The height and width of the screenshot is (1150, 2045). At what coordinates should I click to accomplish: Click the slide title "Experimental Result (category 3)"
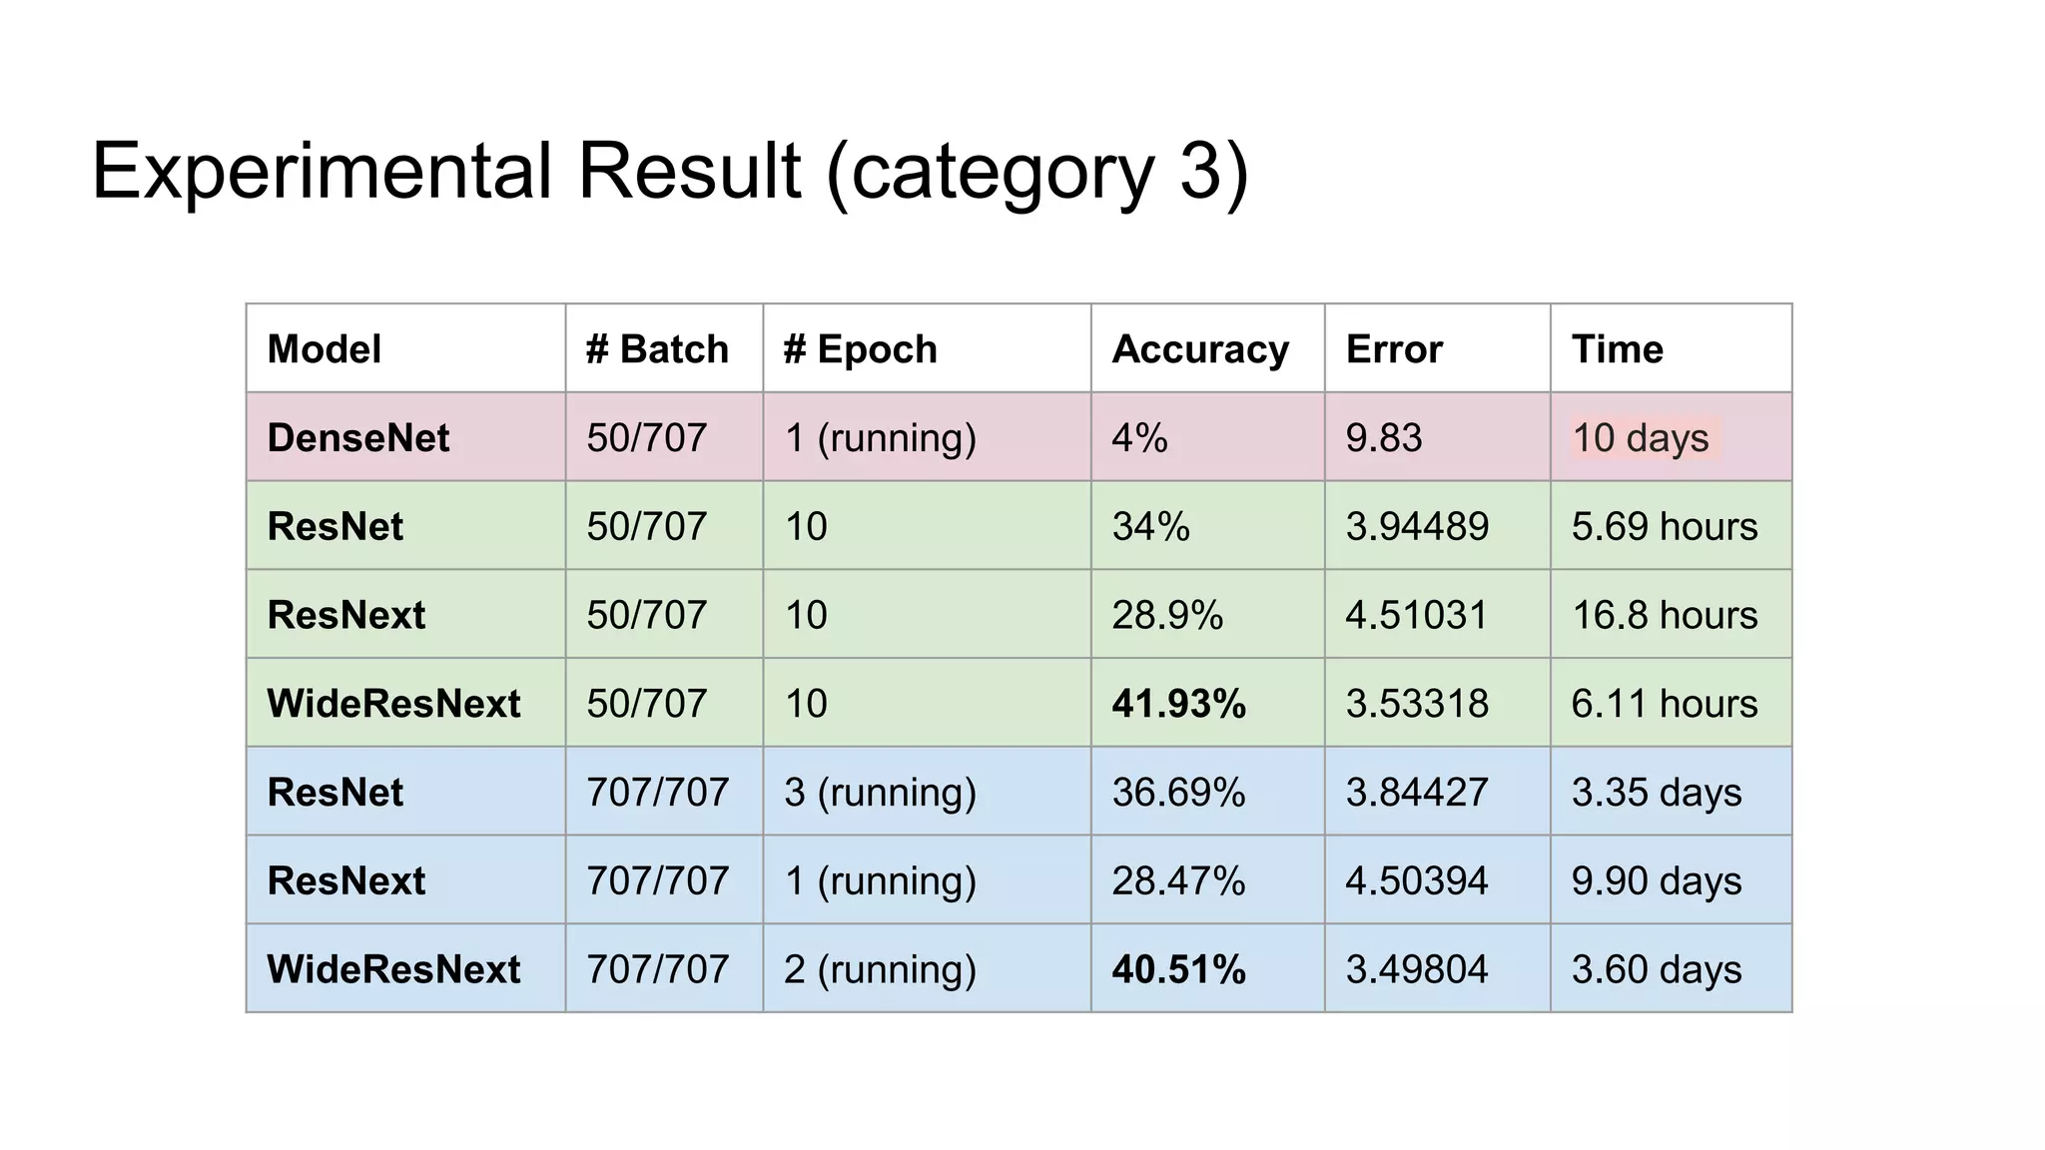pyautogui.click(x=669, y=172)
